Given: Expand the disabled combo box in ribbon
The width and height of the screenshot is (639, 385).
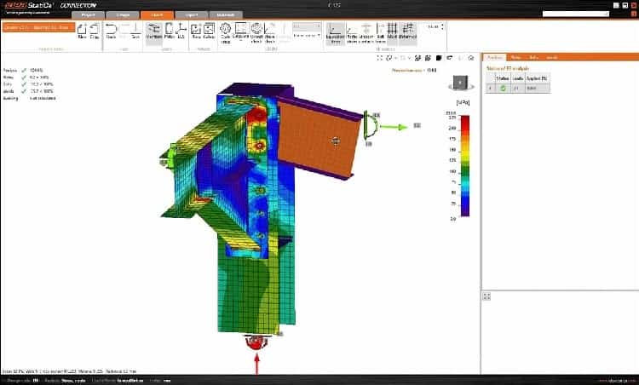Looking at the screenshot, I should click(305, 27).
